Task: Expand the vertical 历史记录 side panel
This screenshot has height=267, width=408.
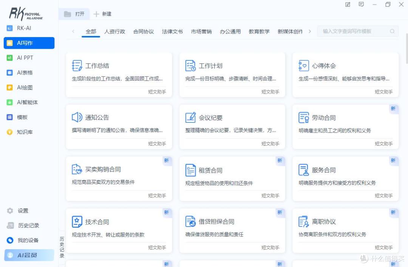Action: click(62, 247)
